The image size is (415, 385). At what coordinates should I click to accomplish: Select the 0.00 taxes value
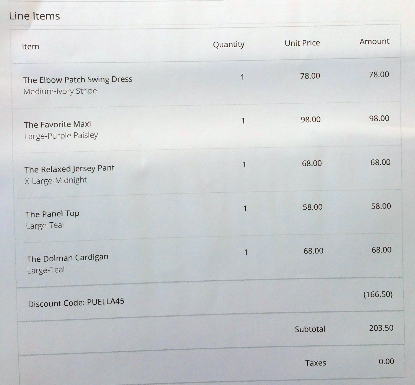point(386,362)
